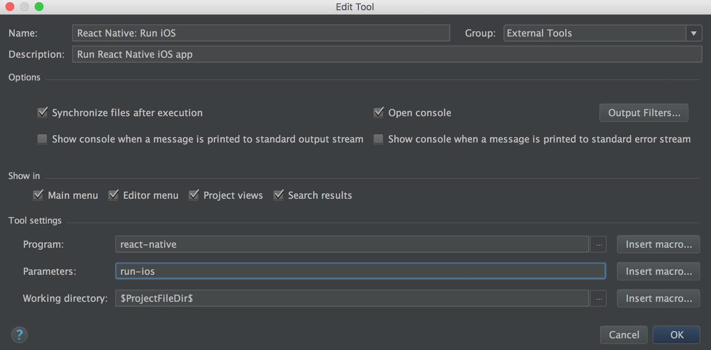Toggle Search results checkbox
711x350 pixels.
[x=278, y=195]
